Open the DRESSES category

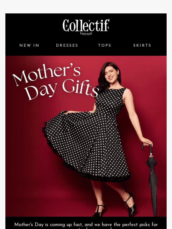pyautogui.click(x=67, y=45)
